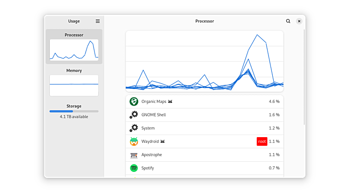Viewport: 350px width, 196px height.
Task: Click the main processor usage graph
Action: (204, 61)
